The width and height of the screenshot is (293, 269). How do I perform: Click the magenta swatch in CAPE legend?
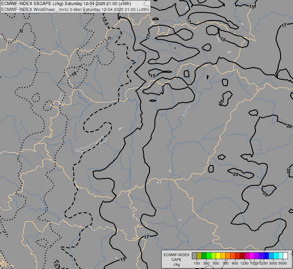252,256
